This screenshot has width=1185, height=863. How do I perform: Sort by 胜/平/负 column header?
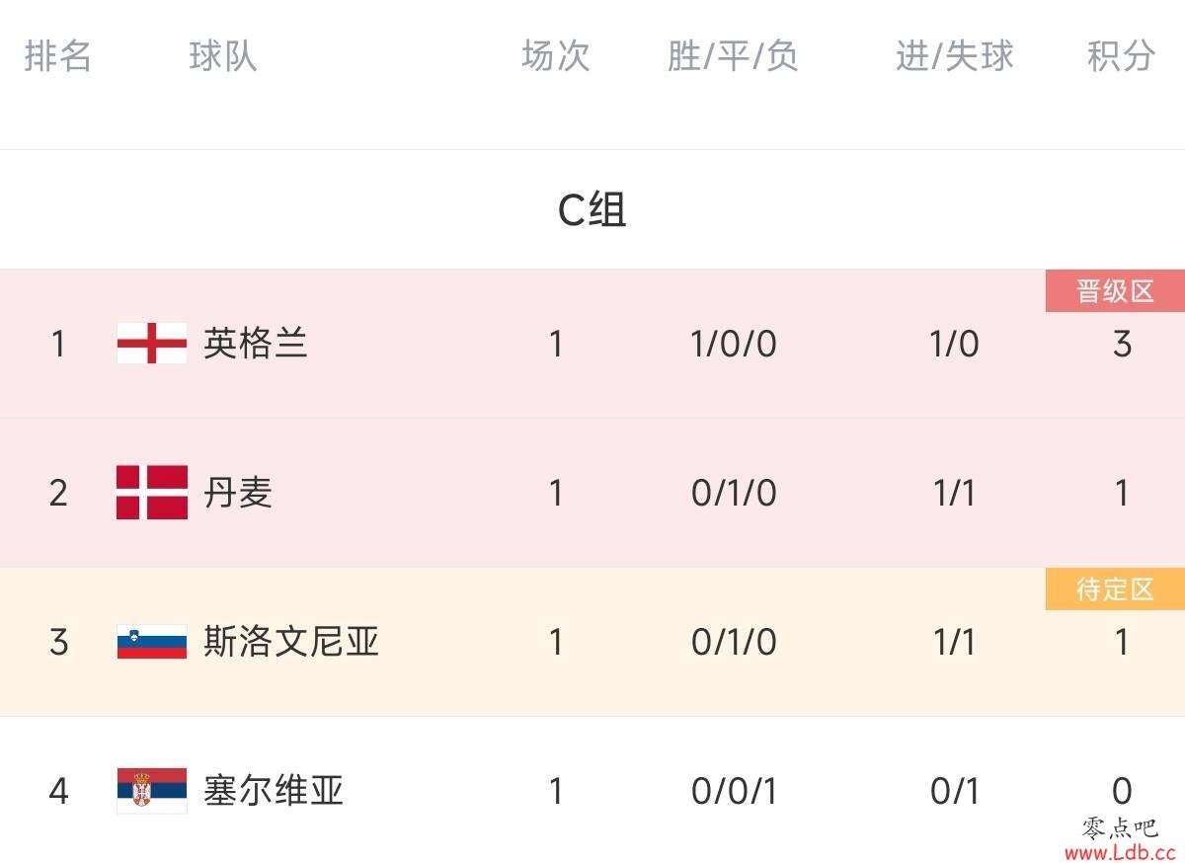pyautogui.click(x=733, y=55)
